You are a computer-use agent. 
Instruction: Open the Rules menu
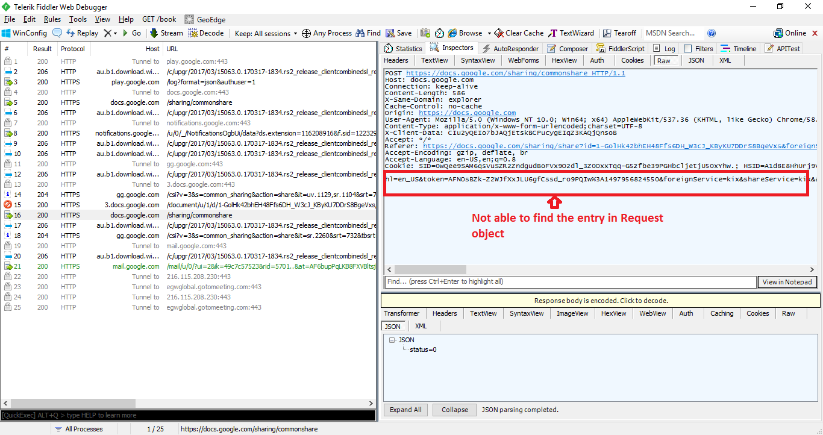(x=52, y=19)
